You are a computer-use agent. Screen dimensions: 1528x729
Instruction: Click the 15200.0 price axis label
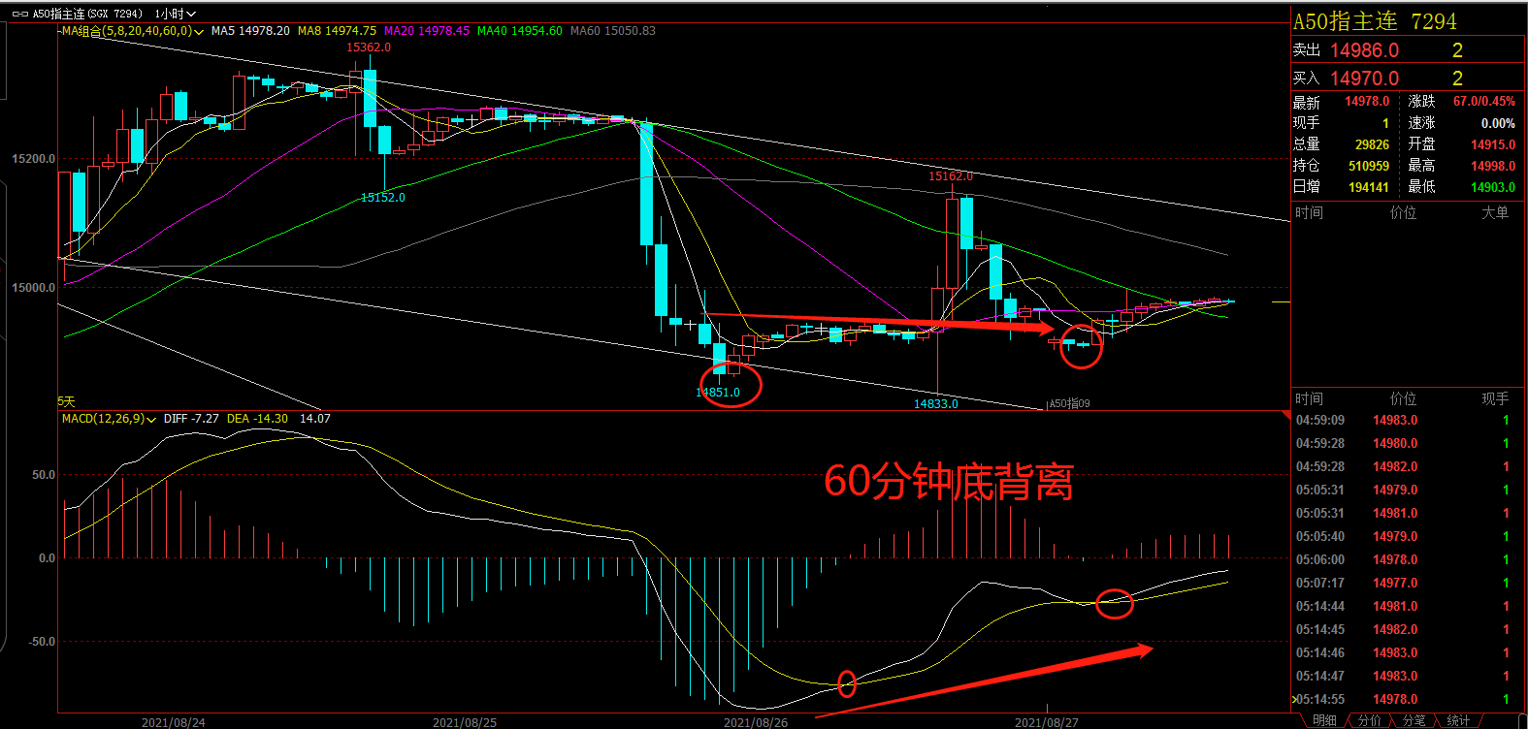pyautogui.click(x=33, y=159)
